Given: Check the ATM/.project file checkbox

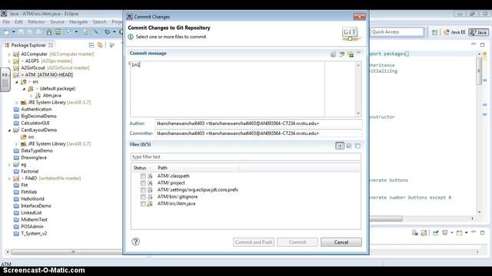Looking at the screenshot, I should (143, 183).
